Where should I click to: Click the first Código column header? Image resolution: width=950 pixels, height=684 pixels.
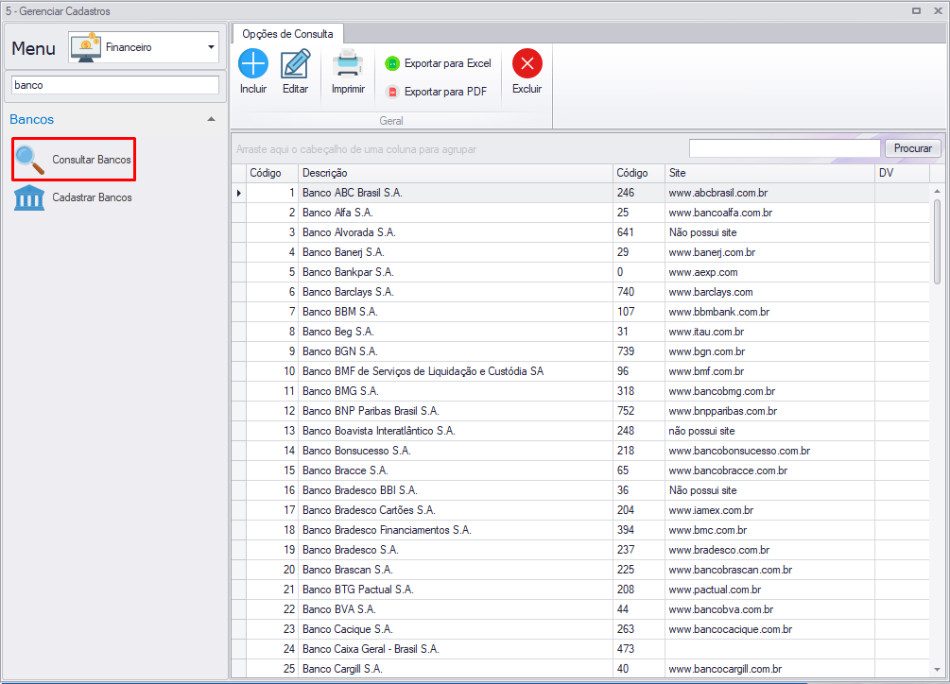coord(272,173)
